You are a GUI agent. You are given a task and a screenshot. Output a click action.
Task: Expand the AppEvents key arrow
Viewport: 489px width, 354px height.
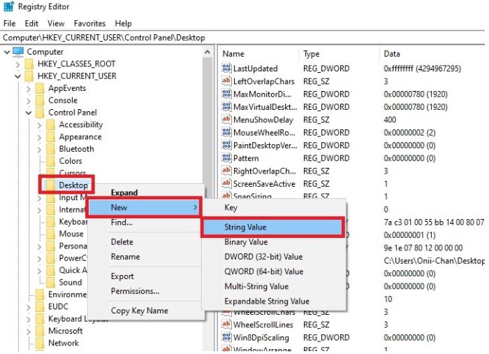tap(29, 89)
